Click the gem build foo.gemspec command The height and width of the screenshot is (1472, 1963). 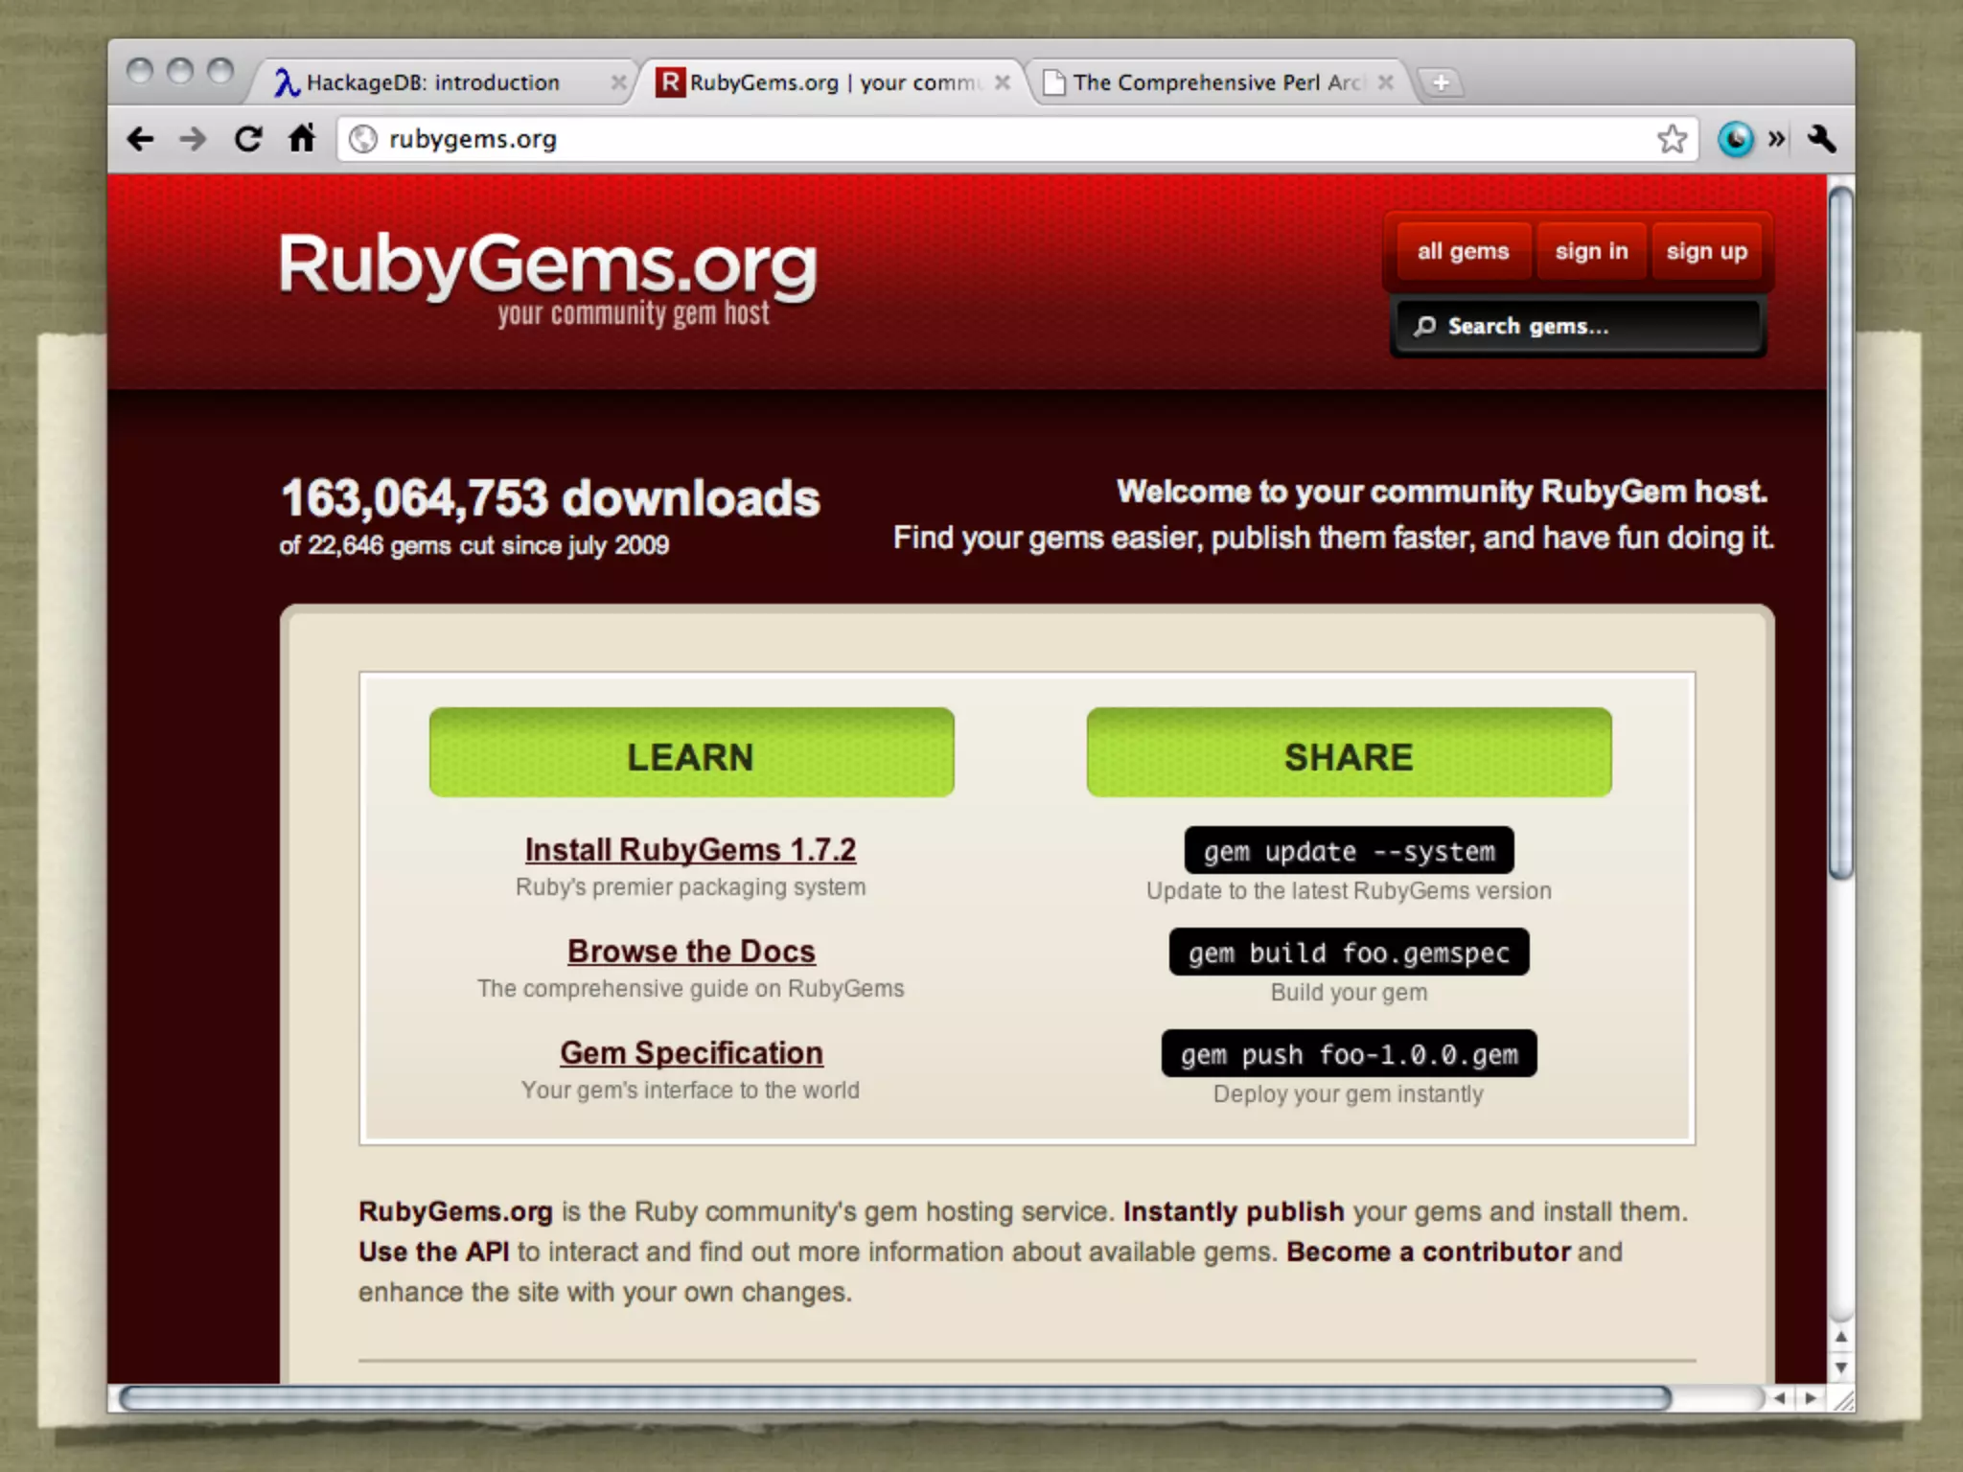[x=1349, y=953]
